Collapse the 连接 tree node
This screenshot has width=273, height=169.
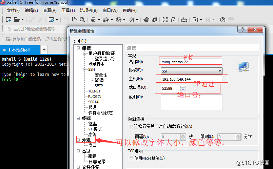point(78,48)
